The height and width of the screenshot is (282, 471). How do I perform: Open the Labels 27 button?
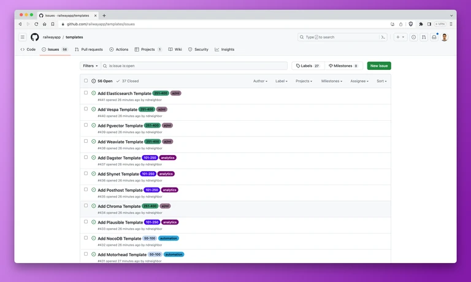308,66
